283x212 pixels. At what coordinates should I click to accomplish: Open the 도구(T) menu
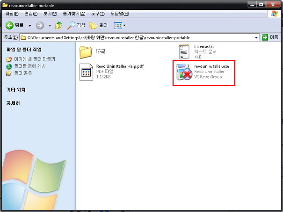(x=98, y=14)
